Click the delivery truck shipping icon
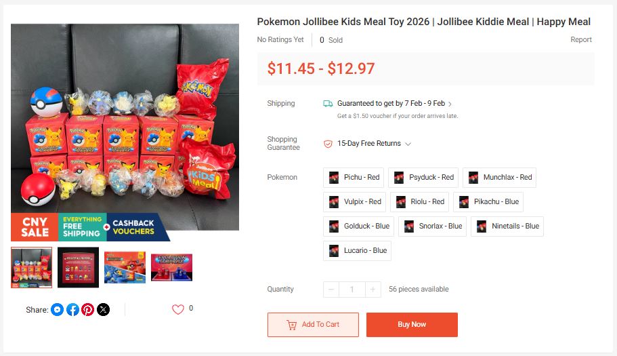Viewport: 617px width, 356px height. point(328,104)
